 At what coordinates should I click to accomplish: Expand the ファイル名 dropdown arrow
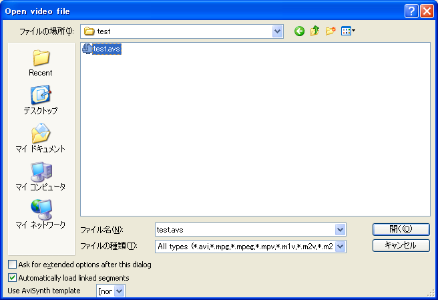[x=341, y=230]
